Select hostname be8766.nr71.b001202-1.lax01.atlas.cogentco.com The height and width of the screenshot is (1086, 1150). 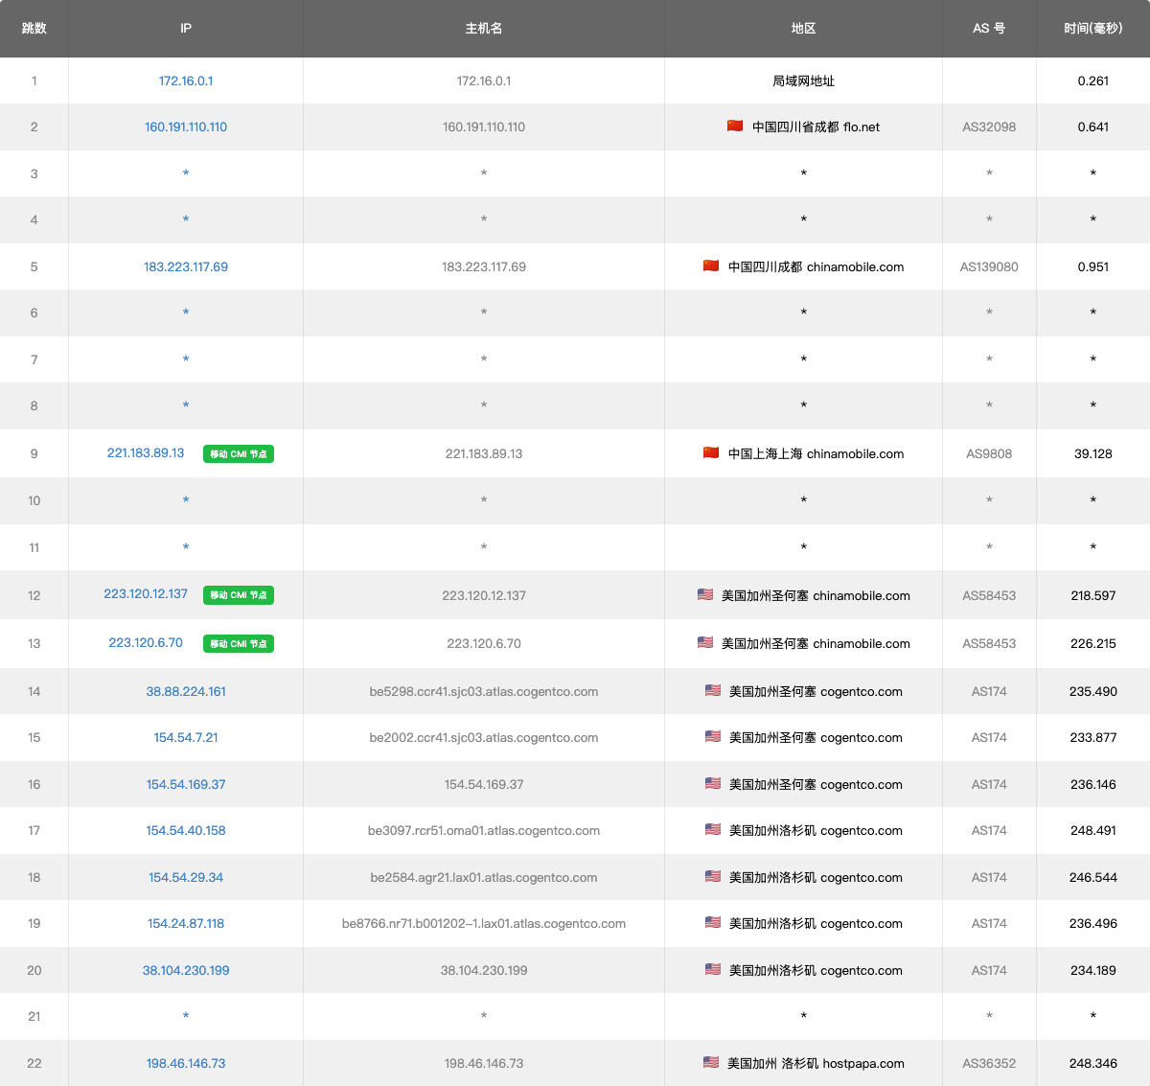[x=484, y=923]
